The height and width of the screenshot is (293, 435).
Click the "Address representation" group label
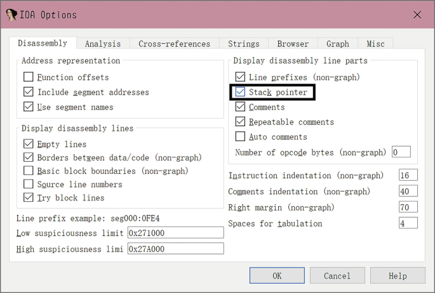tap(70, 61)
